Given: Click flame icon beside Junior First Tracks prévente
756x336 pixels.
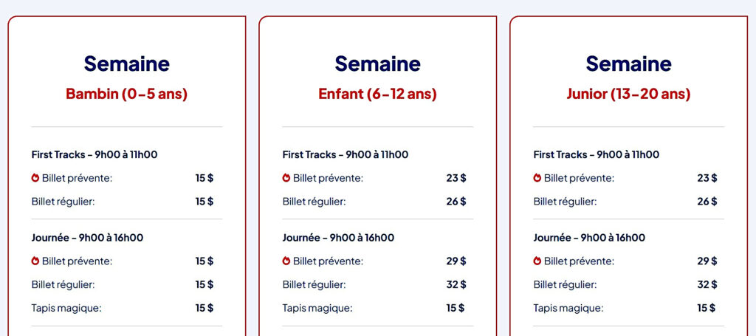Looking at the screenshot, I should pyautogui.click(x=537, y=178).
